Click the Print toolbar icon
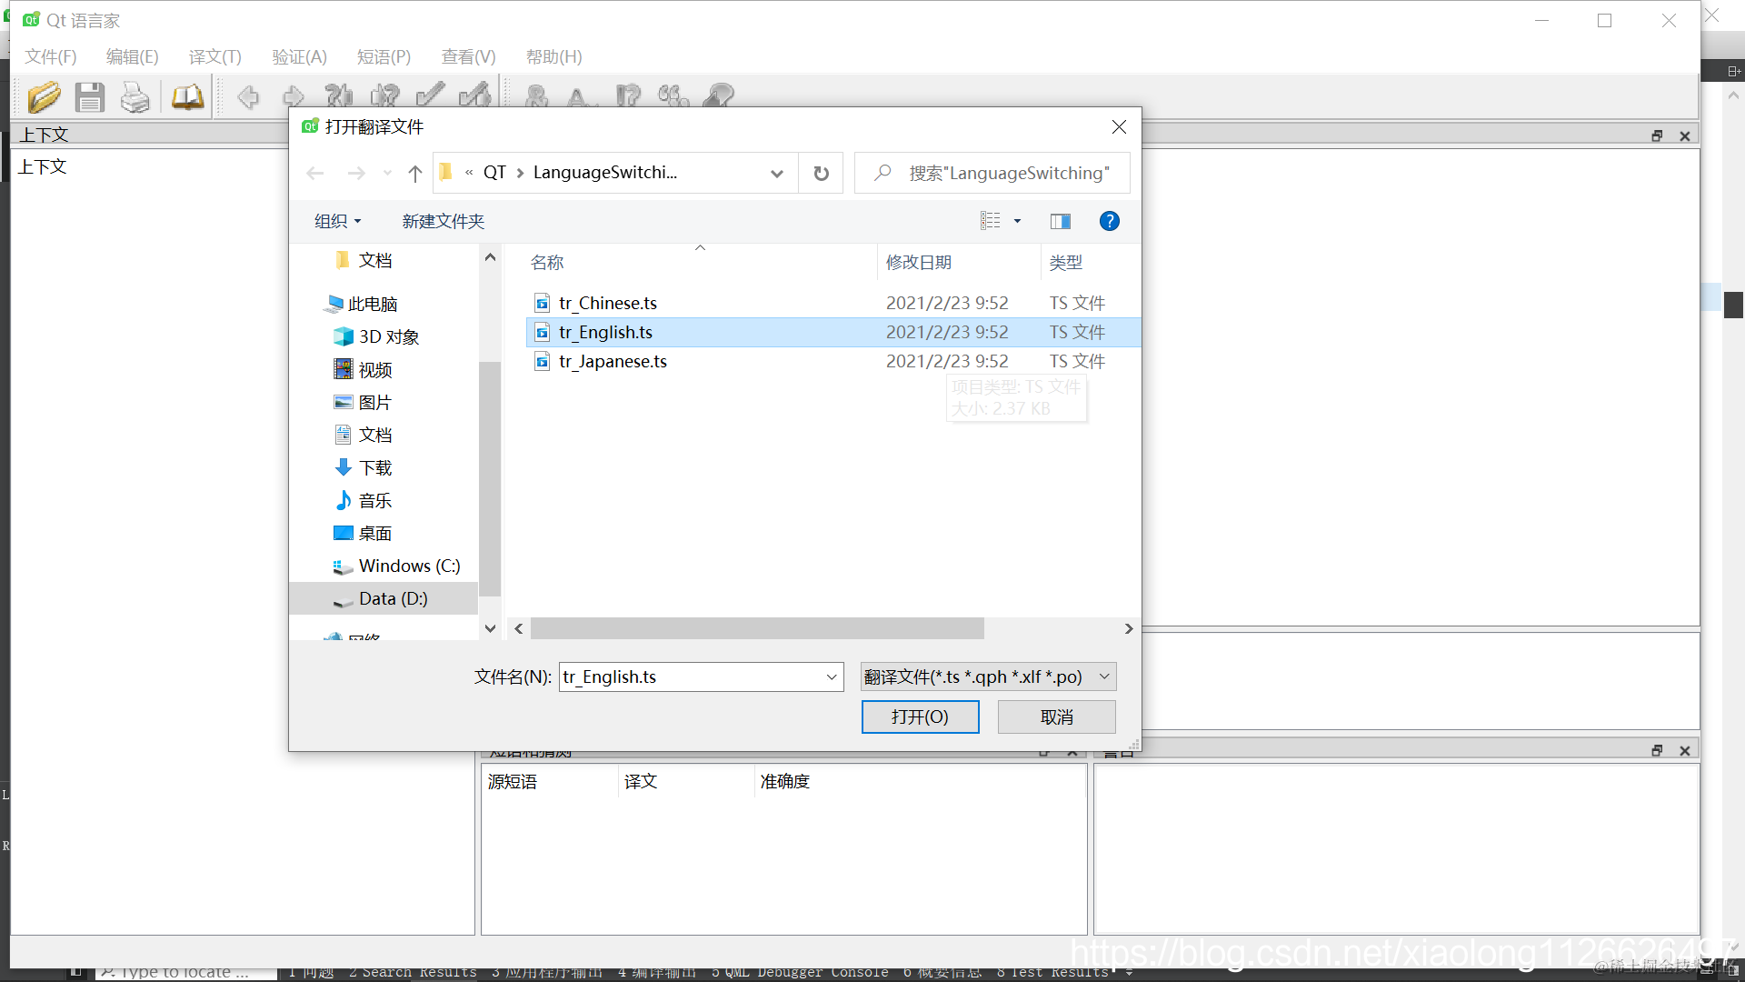Viewport: 1745px width, 982px height. click(135, 96)
